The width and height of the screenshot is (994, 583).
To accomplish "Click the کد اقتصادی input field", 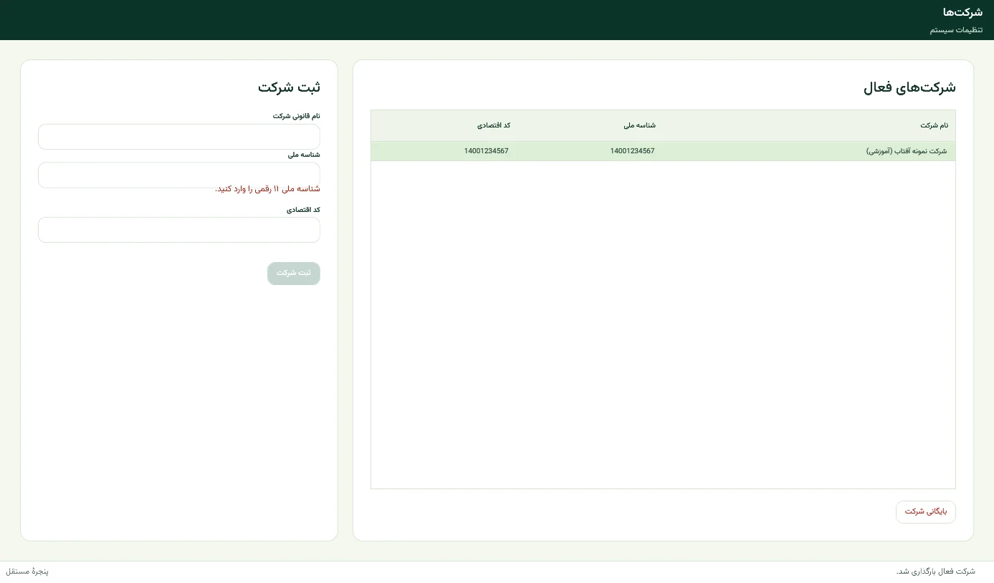I will click(179, 230).
